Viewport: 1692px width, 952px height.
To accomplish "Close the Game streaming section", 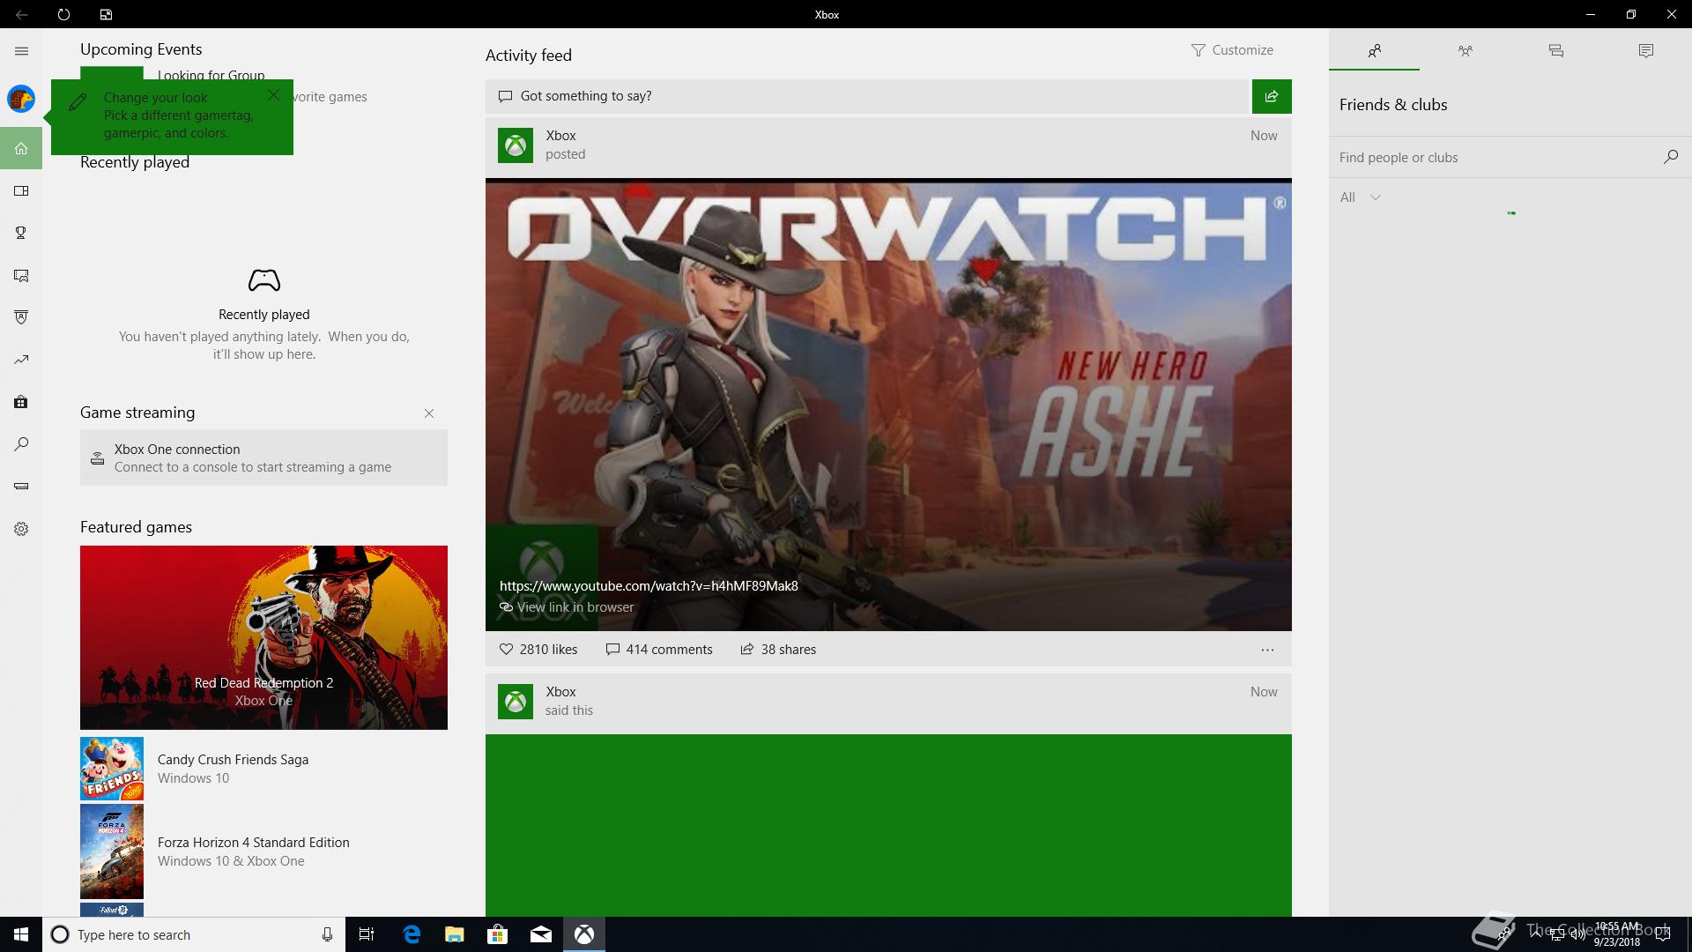I will click(x=429, y=413).
